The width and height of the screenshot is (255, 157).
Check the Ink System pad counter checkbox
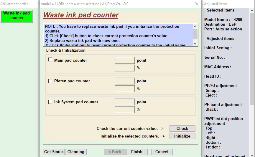coord(50,102)
